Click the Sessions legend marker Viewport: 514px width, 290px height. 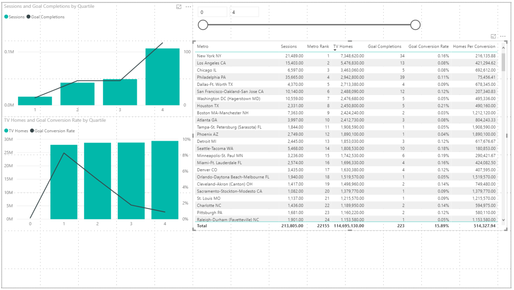[6, 17]
